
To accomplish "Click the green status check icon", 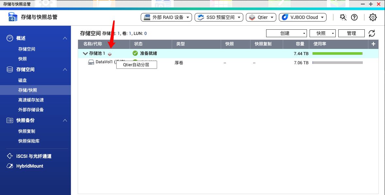I will (x=135, y=53).
